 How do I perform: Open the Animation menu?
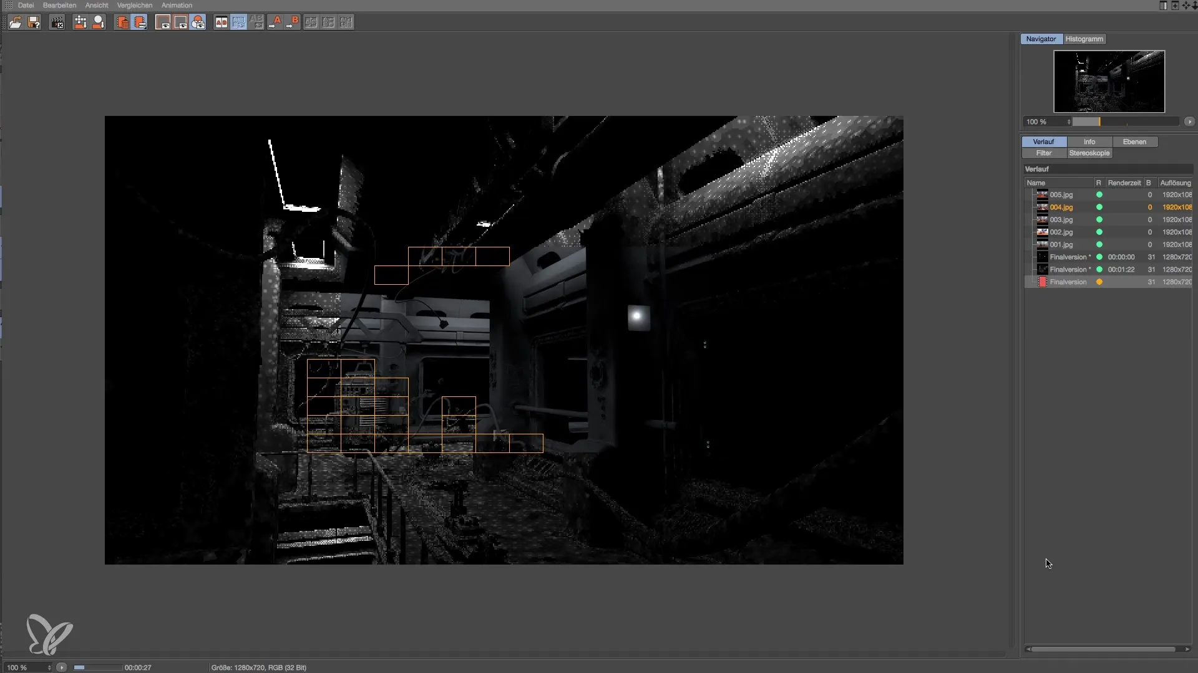pos(177,5)
